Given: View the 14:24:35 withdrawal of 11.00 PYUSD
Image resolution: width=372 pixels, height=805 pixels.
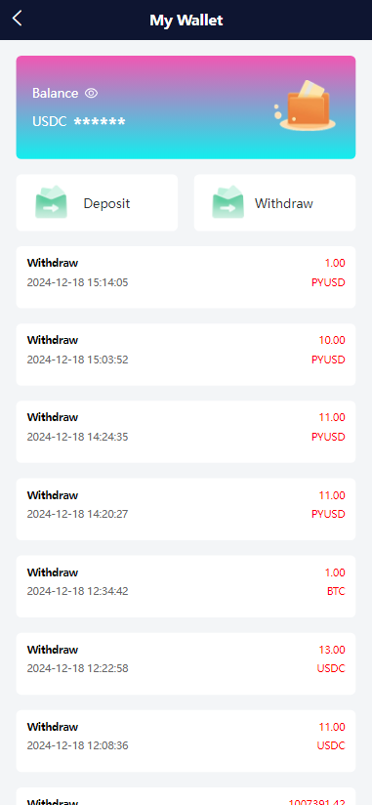Looking at the screenshot, I should tap(186, 432).
